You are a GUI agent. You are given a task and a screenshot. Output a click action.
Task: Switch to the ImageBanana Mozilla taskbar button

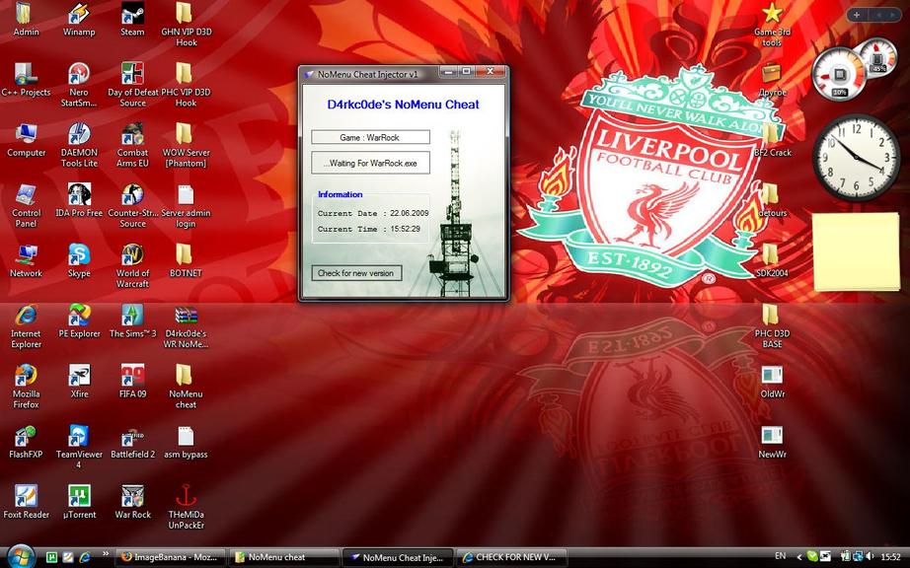(x=169, y=557)
